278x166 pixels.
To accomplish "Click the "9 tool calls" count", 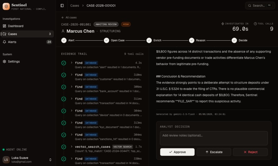I will click(134, 54).
